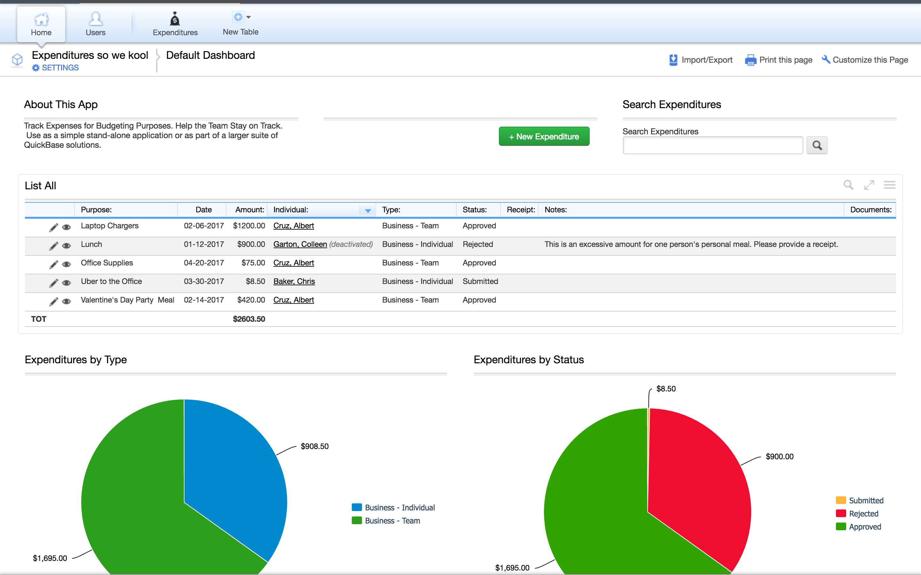Sort by Purpose column header
The height and width of the screenshot is (575, 921).
96,209
